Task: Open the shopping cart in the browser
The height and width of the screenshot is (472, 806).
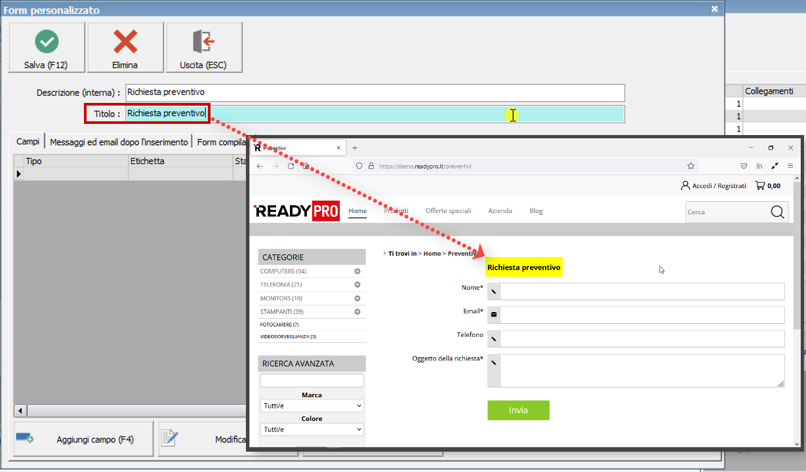Action: pyautogui.click(x=767, y=186)
